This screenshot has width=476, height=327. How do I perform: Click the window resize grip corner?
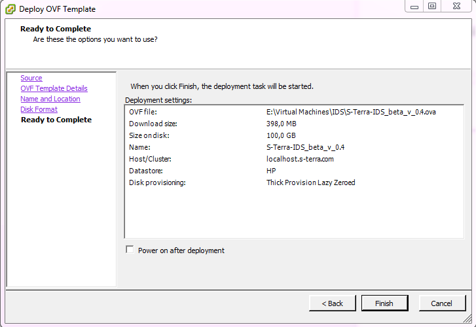click(x=467, y=318)
